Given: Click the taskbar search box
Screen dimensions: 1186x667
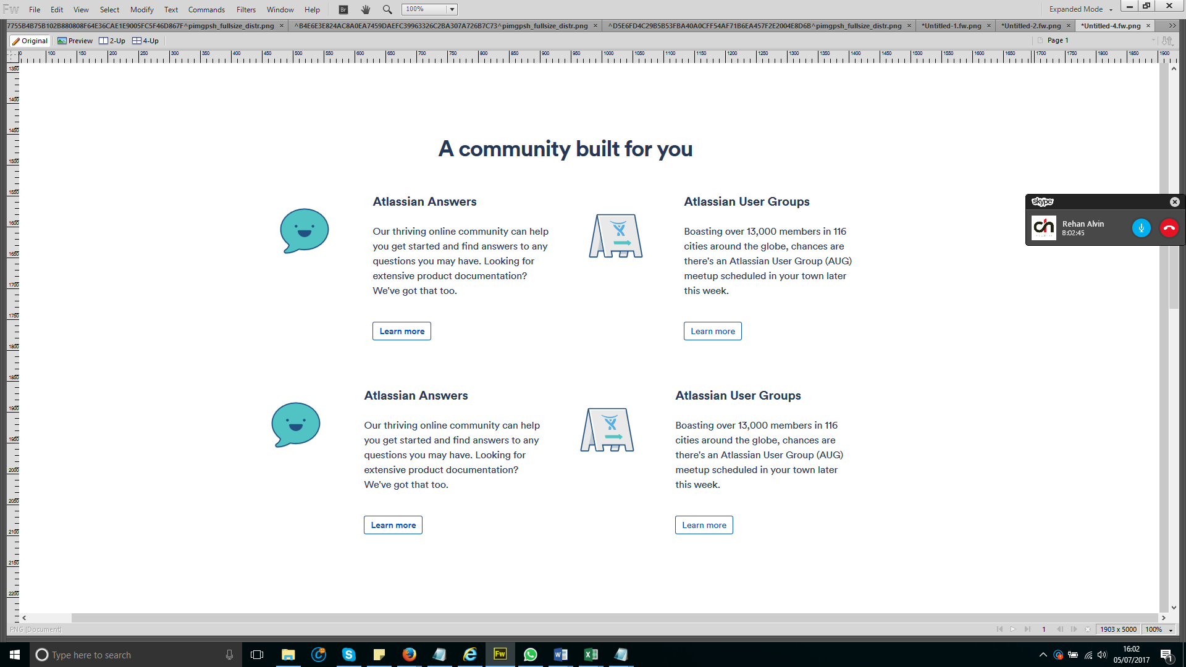Looking at the screenshot, I should tap(135, 655).
